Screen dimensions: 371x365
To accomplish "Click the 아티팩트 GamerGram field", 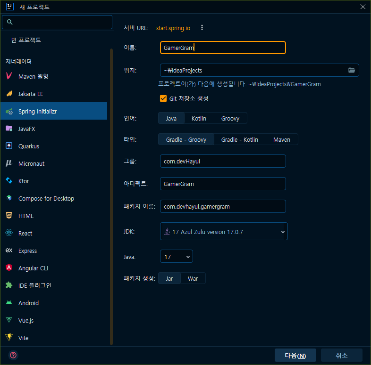I will coord(223,184).
